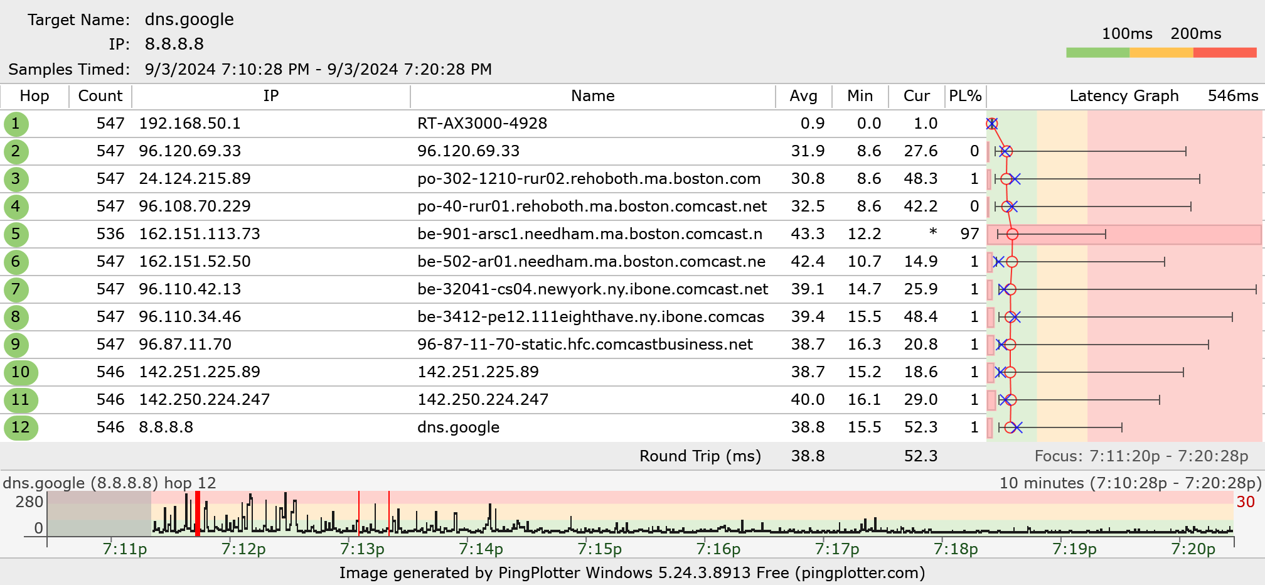This screenshot has width=1265, height=585.
Task: Click the 7:20p timeline tick
Action: coord(1193,549)
